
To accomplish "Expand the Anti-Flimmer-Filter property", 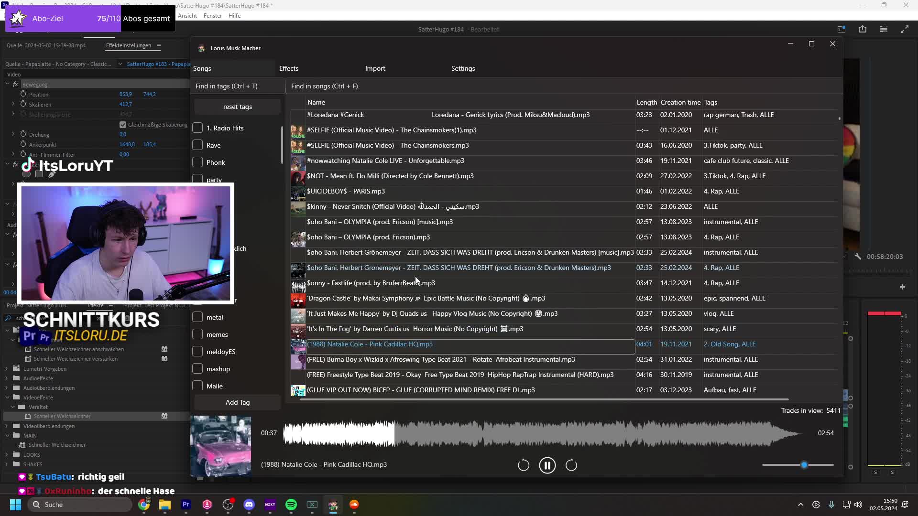I will tap(13, 154).
